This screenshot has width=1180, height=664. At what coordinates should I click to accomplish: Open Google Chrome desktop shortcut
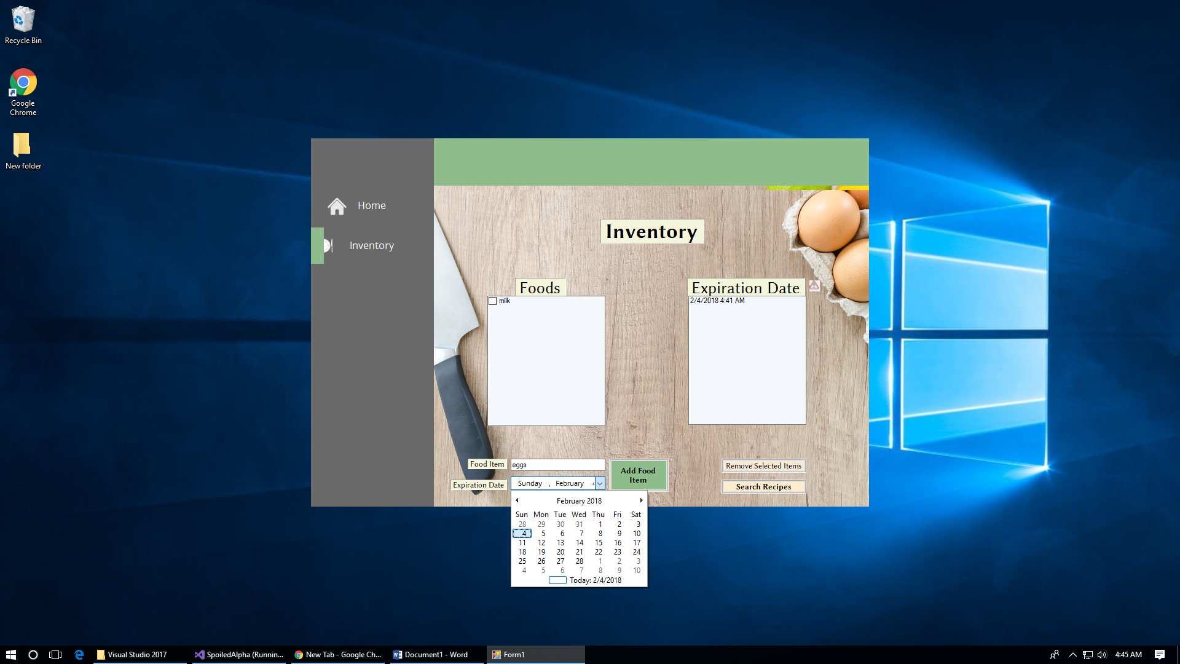[23, 83]
